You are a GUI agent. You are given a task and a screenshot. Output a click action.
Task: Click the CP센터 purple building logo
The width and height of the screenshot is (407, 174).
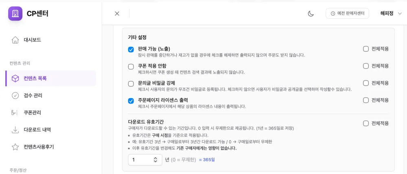(15, 13)
